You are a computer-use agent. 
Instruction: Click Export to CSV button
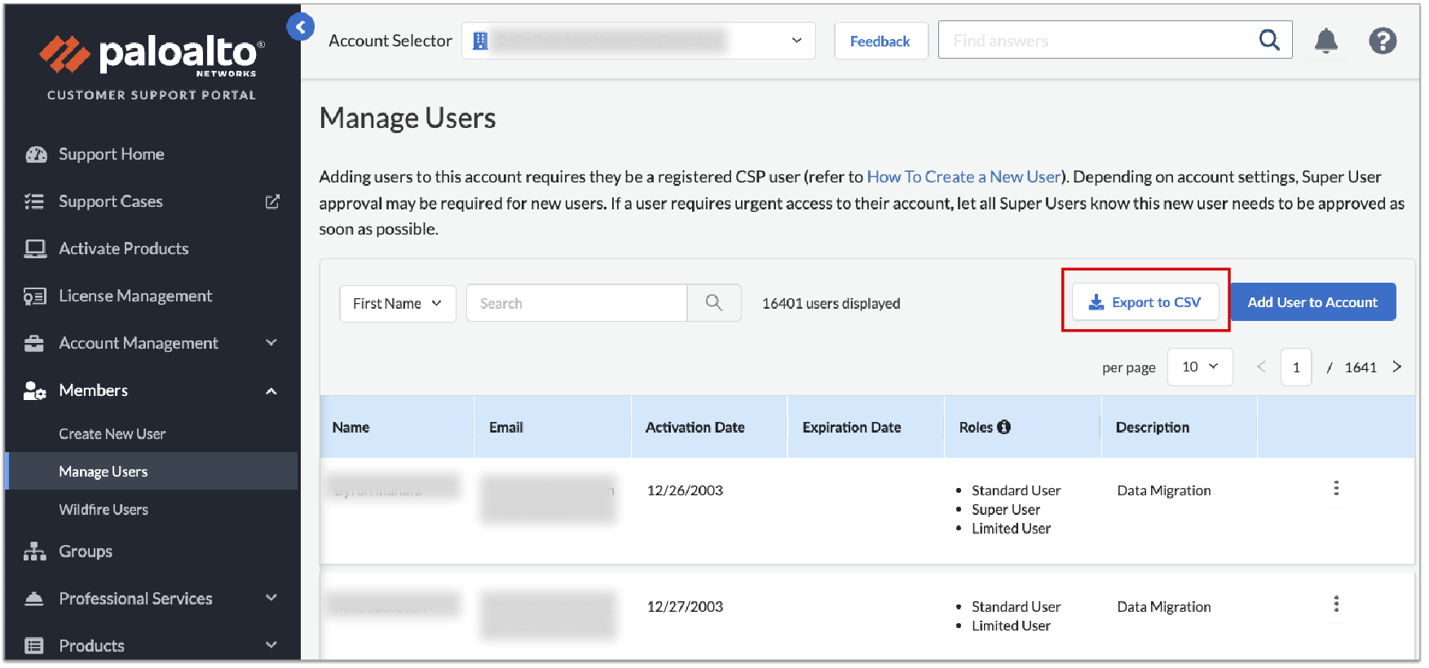(x=1145, y=302)
